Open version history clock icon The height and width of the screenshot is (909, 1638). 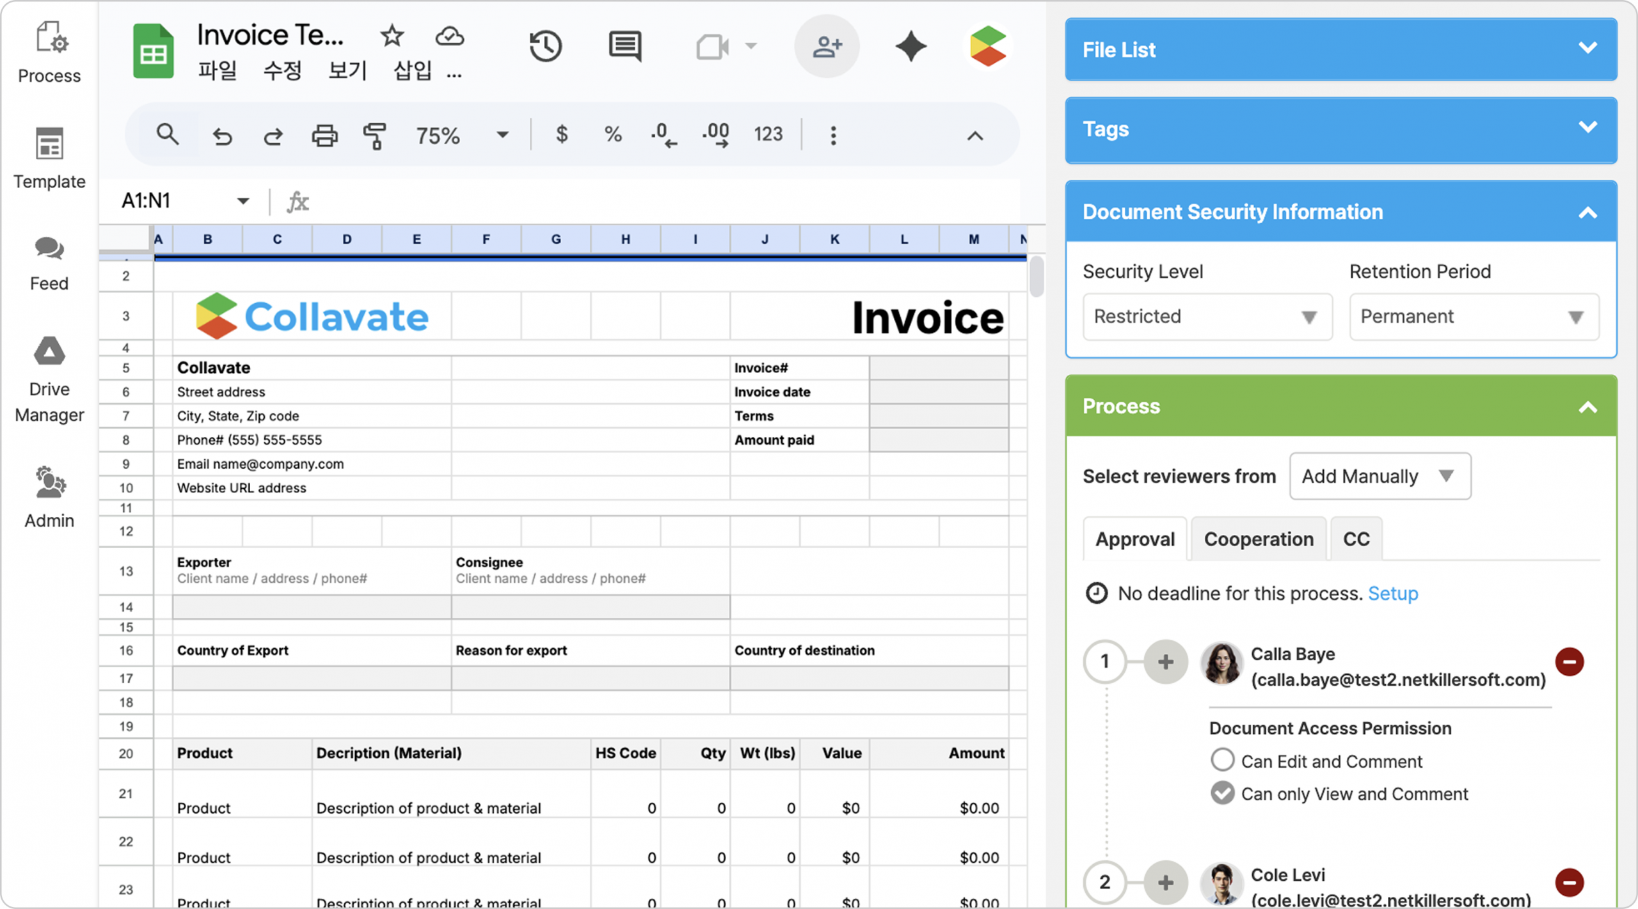pos(546,46)
